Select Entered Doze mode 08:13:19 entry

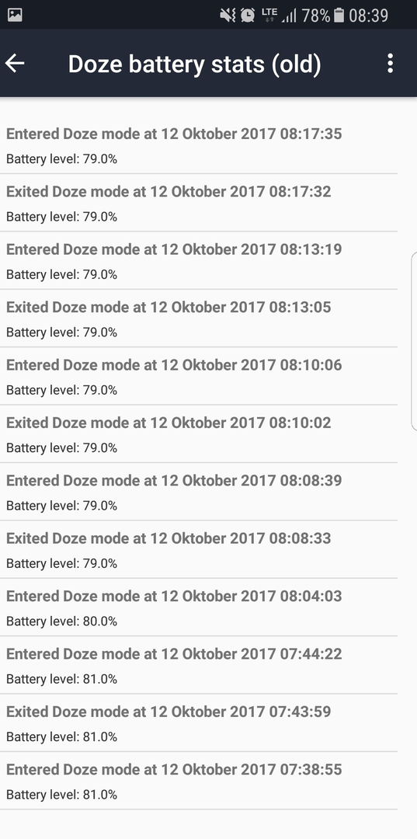tap(198, 260)
